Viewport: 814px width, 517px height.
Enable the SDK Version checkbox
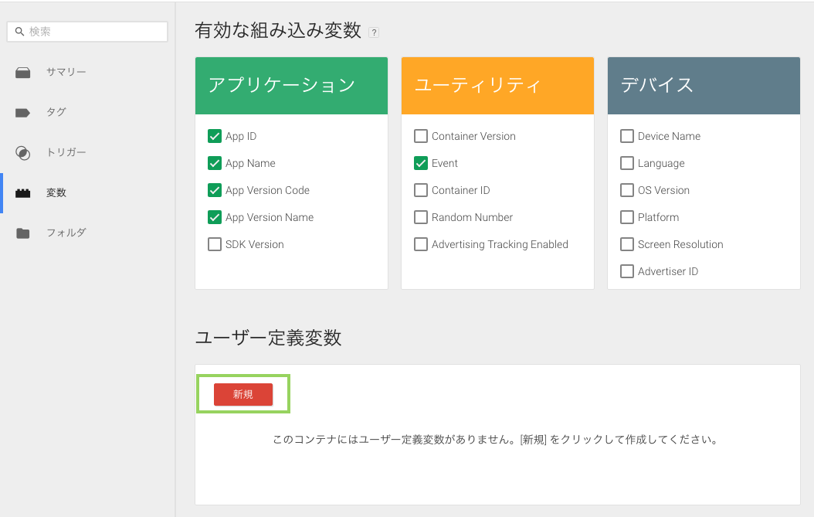point(215,244)
